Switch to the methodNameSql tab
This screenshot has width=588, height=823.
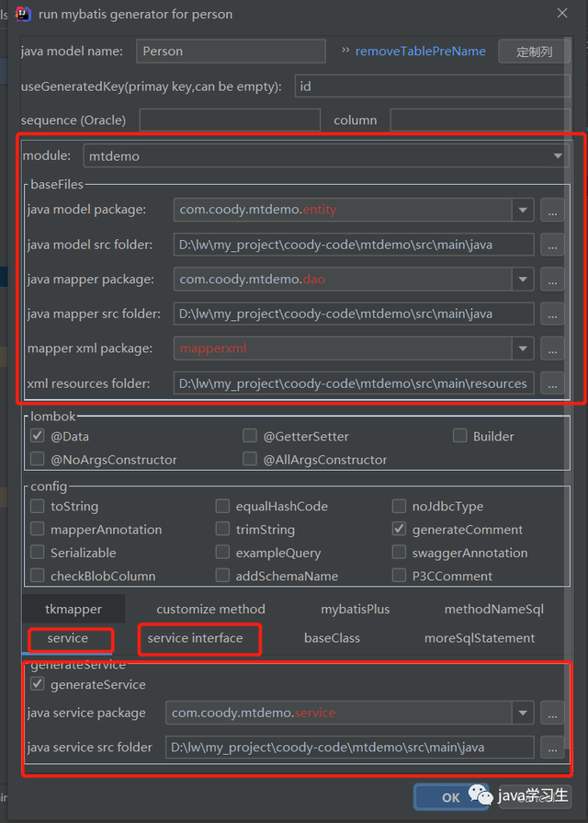click(x=494, y=609)
